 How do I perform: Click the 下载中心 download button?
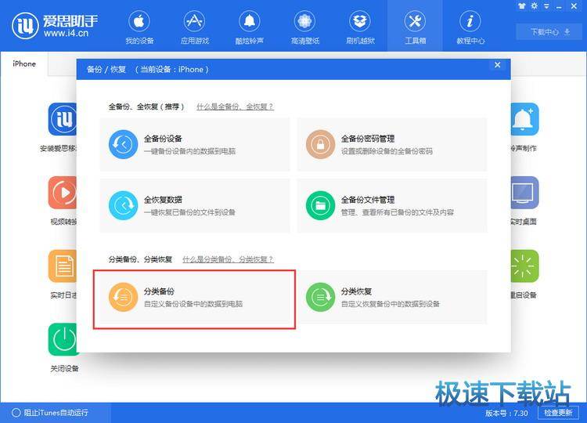550,32
